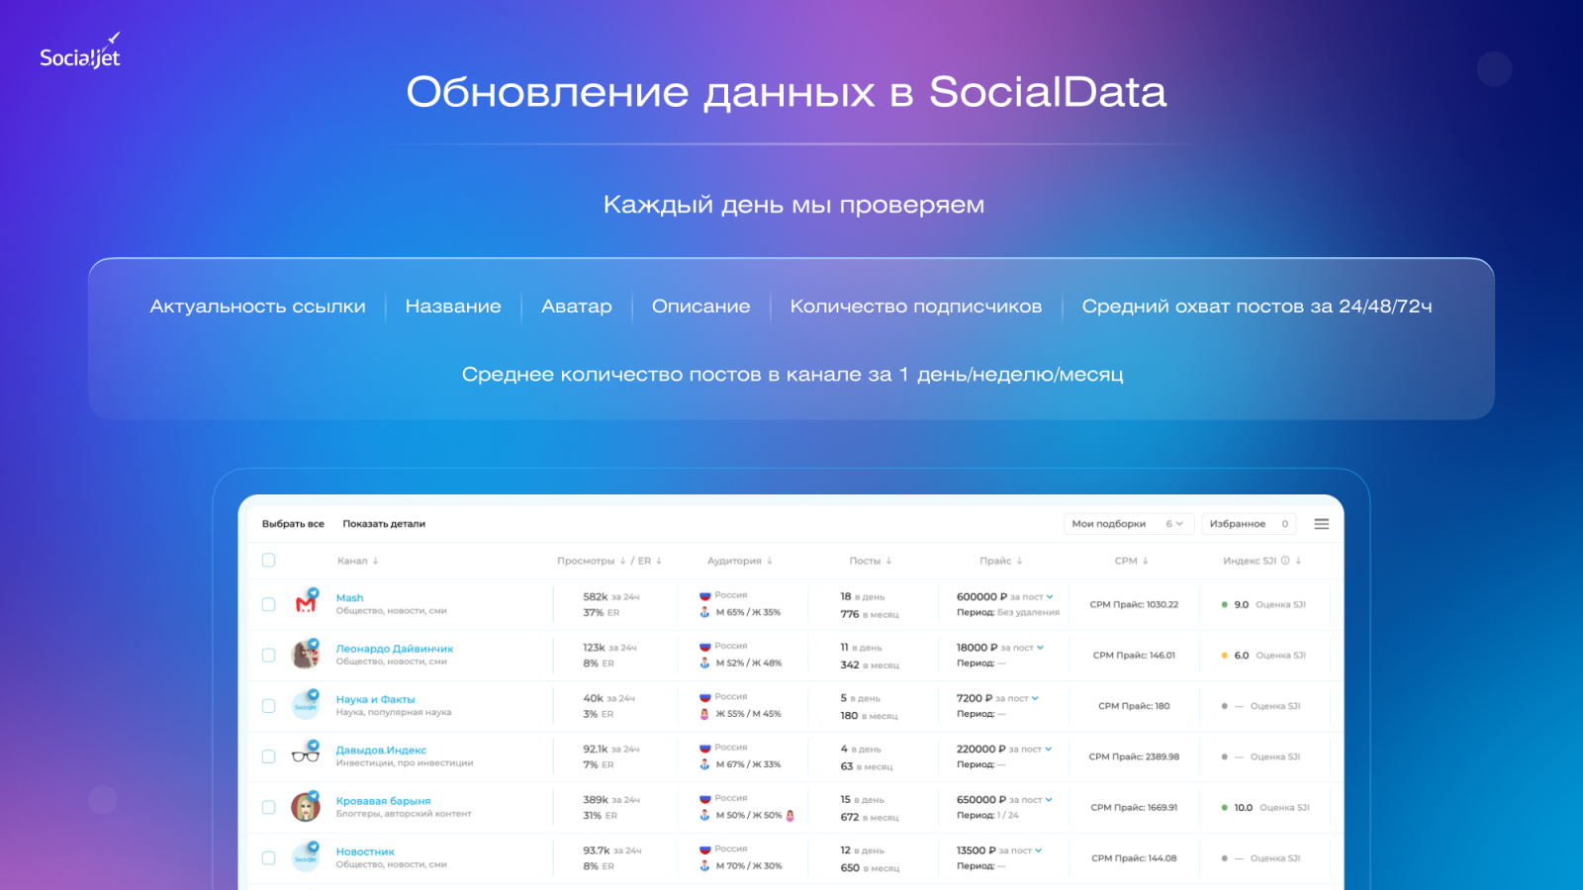Open the info icon beside Индекс SJI
Image resolution: width=1583 pixels, height=890 pixels.
click(x=1285, y=561)
